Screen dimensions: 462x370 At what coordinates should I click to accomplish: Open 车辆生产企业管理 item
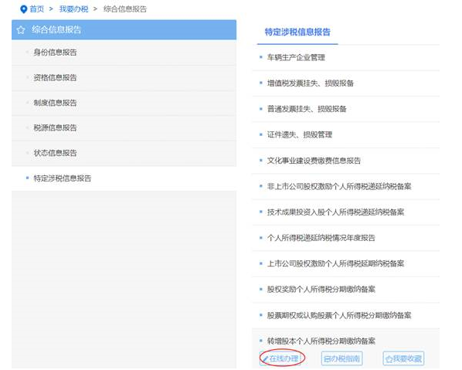click(x=346, y=57)
